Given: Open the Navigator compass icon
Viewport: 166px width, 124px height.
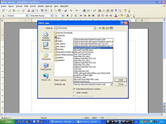Looking at the screenshot, I should pos(104,10).
